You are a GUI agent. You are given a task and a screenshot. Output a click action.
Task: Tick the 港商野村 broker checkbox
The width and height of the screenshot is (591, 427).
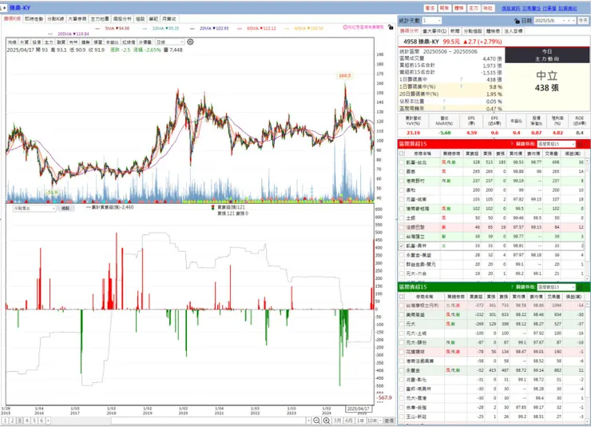[x=402, y=181]
